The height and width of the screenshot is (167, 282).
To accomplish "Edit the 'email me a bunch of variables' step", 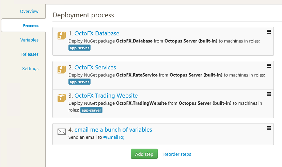I will (x=113, y=130).
